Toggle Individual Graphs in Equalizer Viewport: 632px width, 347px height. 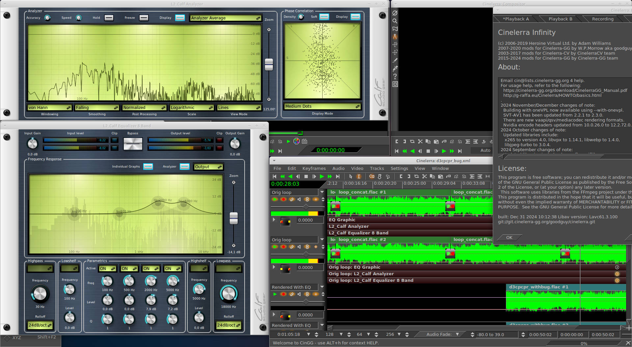tap(148, 167)
